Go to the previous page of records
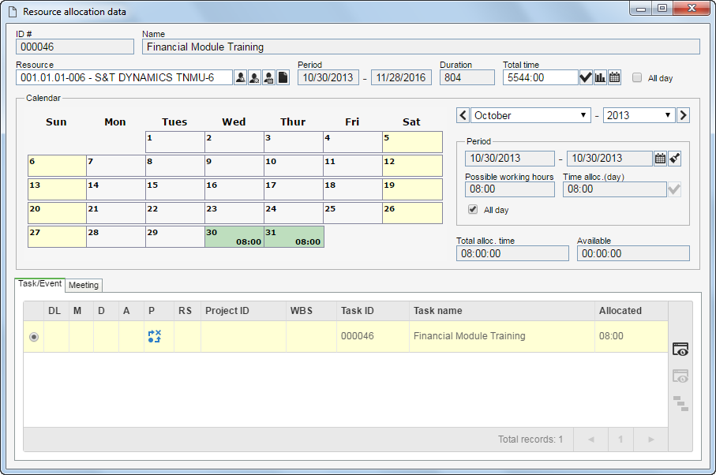This screenshot has width=716, height=475. point(591,439)
